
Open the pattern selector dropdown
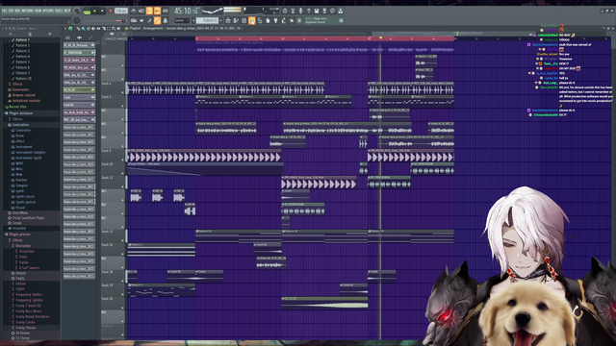pyautogui.click(x=208, y=20)
